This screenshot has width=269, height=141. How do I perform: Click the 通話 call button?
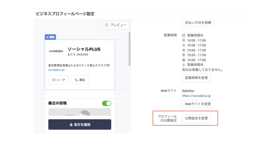tap(80, 80)
